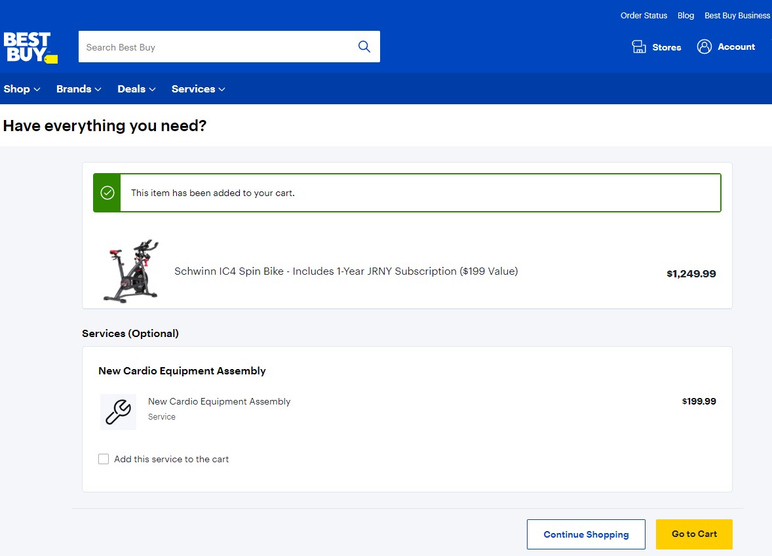Click the $199.99 service price
This screenshot has height=556, width=772.
point(699,401)
